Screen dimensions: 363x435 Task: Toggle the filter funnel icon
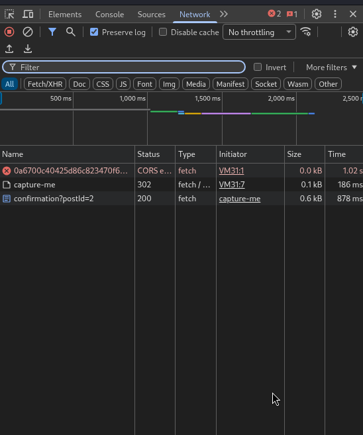click(x=52, y=32)
